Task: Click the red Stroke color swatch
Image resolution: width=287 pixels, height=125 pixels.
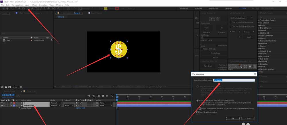Action: [117, 8]
